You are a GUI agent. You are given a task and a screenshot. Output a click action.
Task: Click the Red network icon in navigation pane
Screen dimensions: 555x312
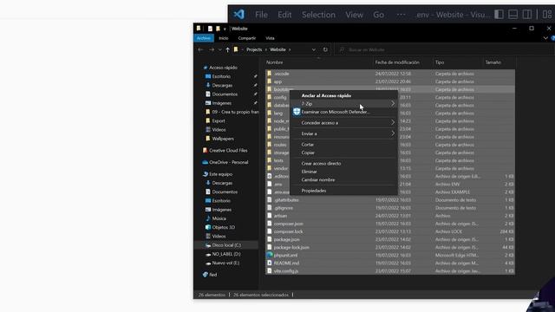[x=206, y=275]
